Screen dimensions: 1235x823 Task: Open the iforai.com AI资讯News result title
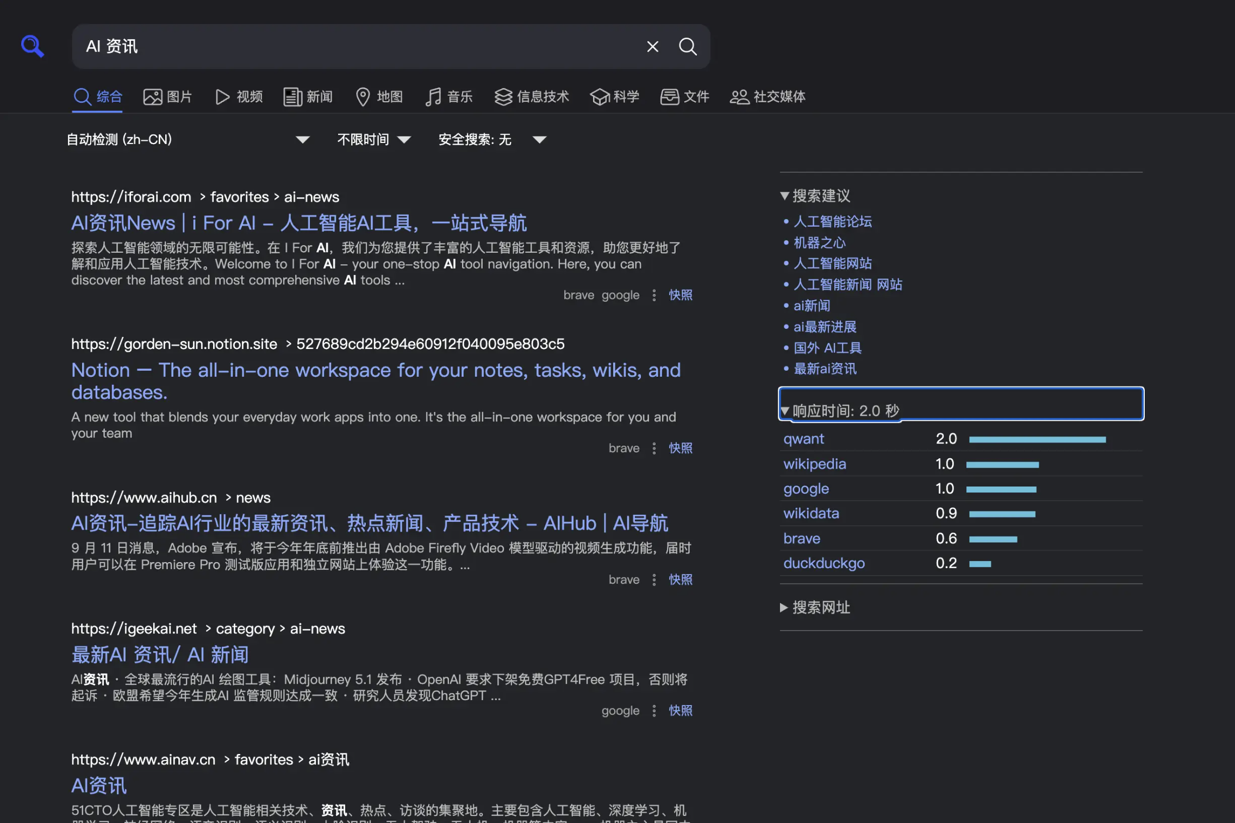point(298,223)
